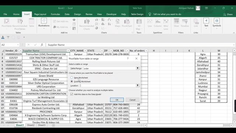The image size is (236, 133).
Task: Insert a Column sparkline
Action: pyautogui.click(x=158, y=23)
